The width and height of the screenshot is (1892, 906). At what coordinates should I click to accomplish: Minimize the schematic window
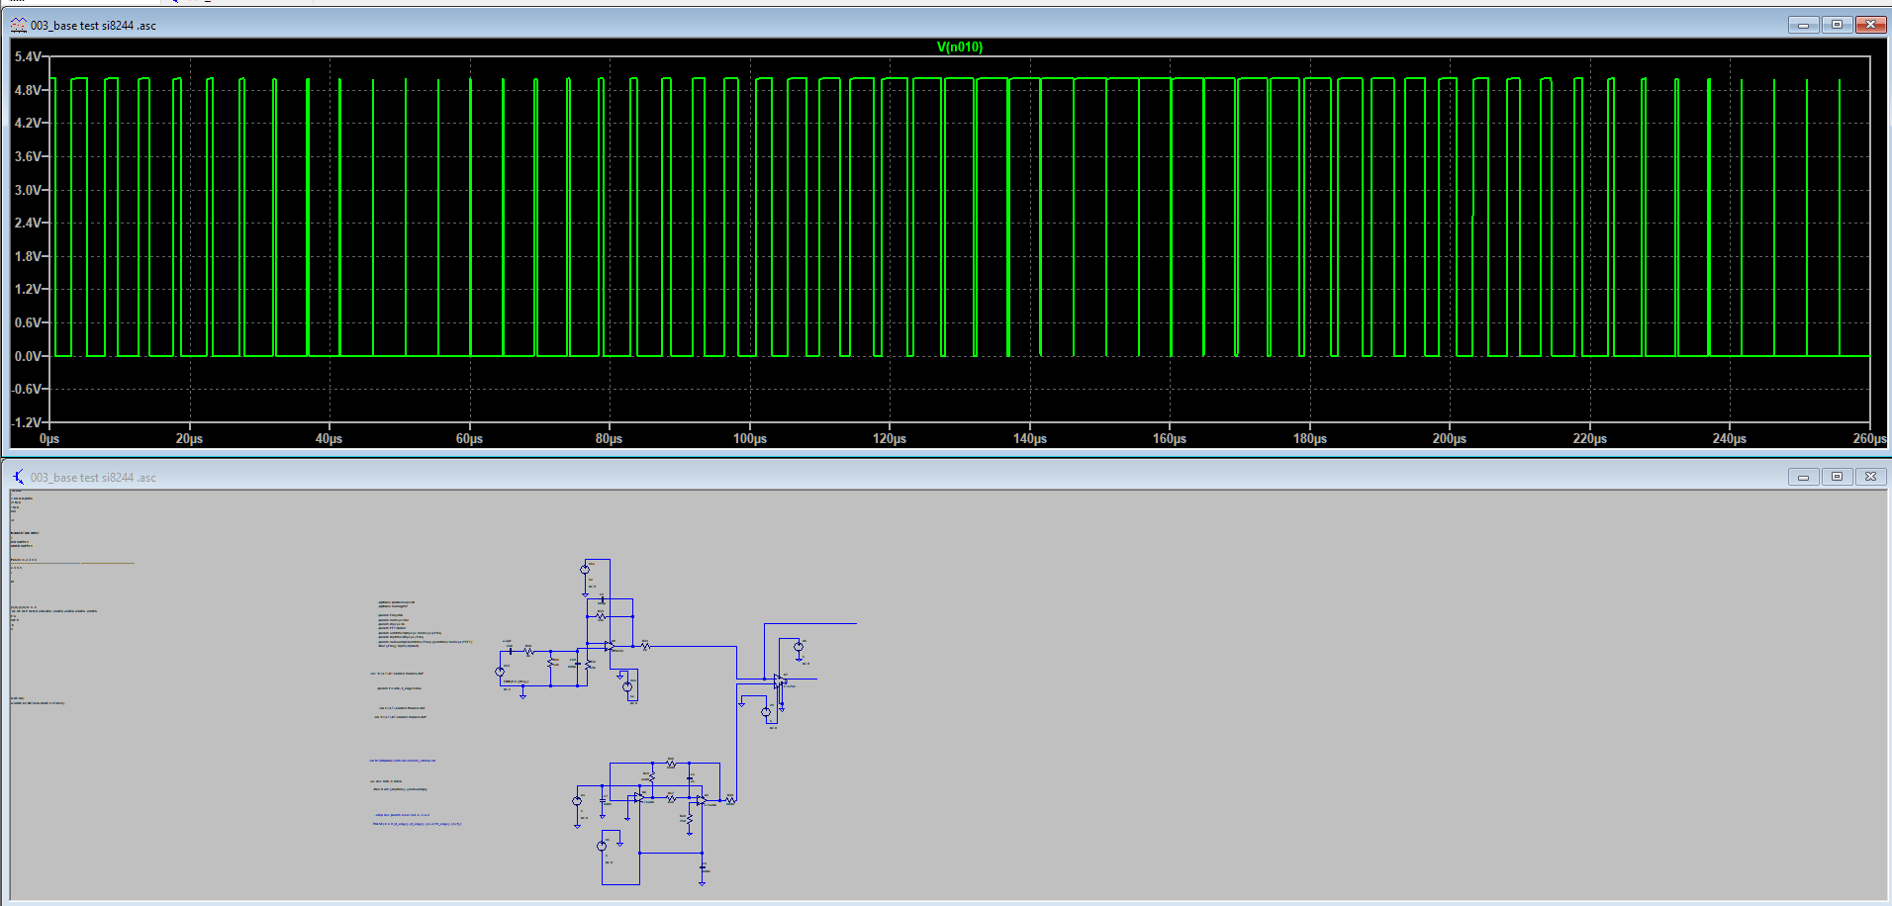click(1803, 477)
